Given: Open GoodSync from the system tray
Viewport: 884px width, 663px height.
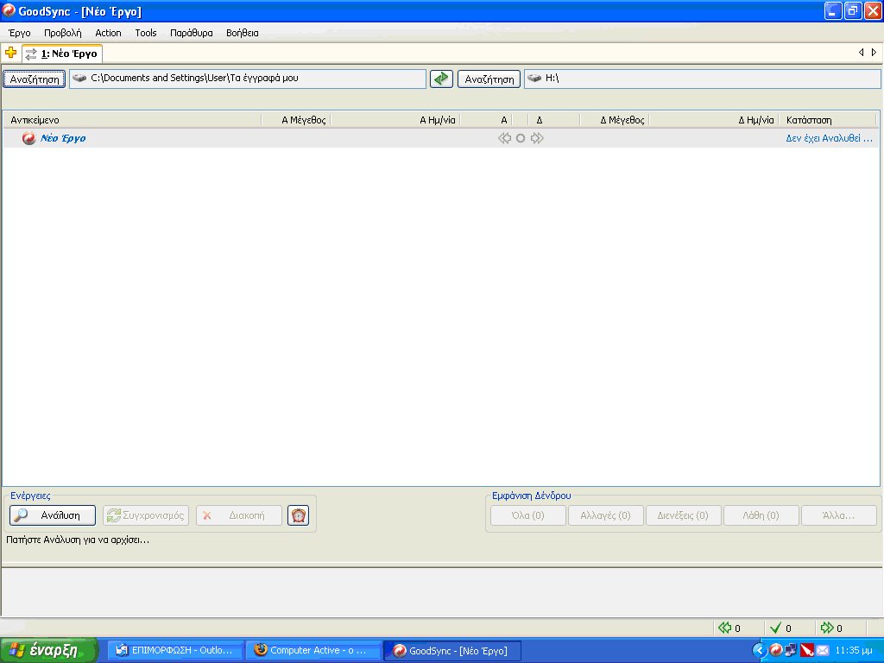Looking at the screenshot, I should pyautogui.click(x=775, y=650).
